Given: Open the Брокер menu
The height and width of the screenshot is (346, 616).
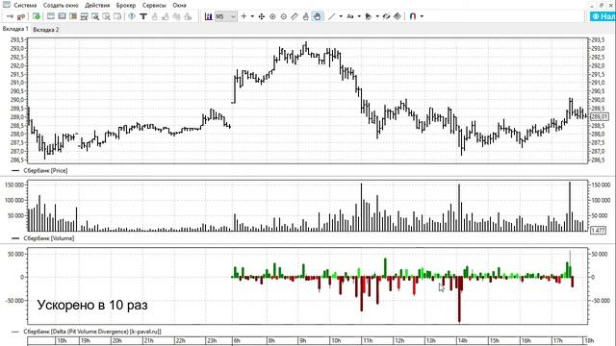Looking at the screenshot, I should tap(126, 6).
